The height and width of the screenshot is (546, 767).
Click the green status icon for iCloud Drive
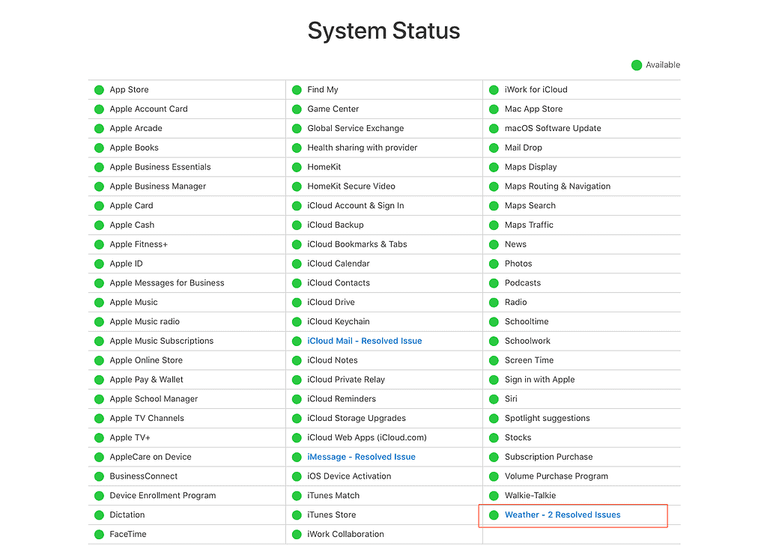[x=297, y=303]
